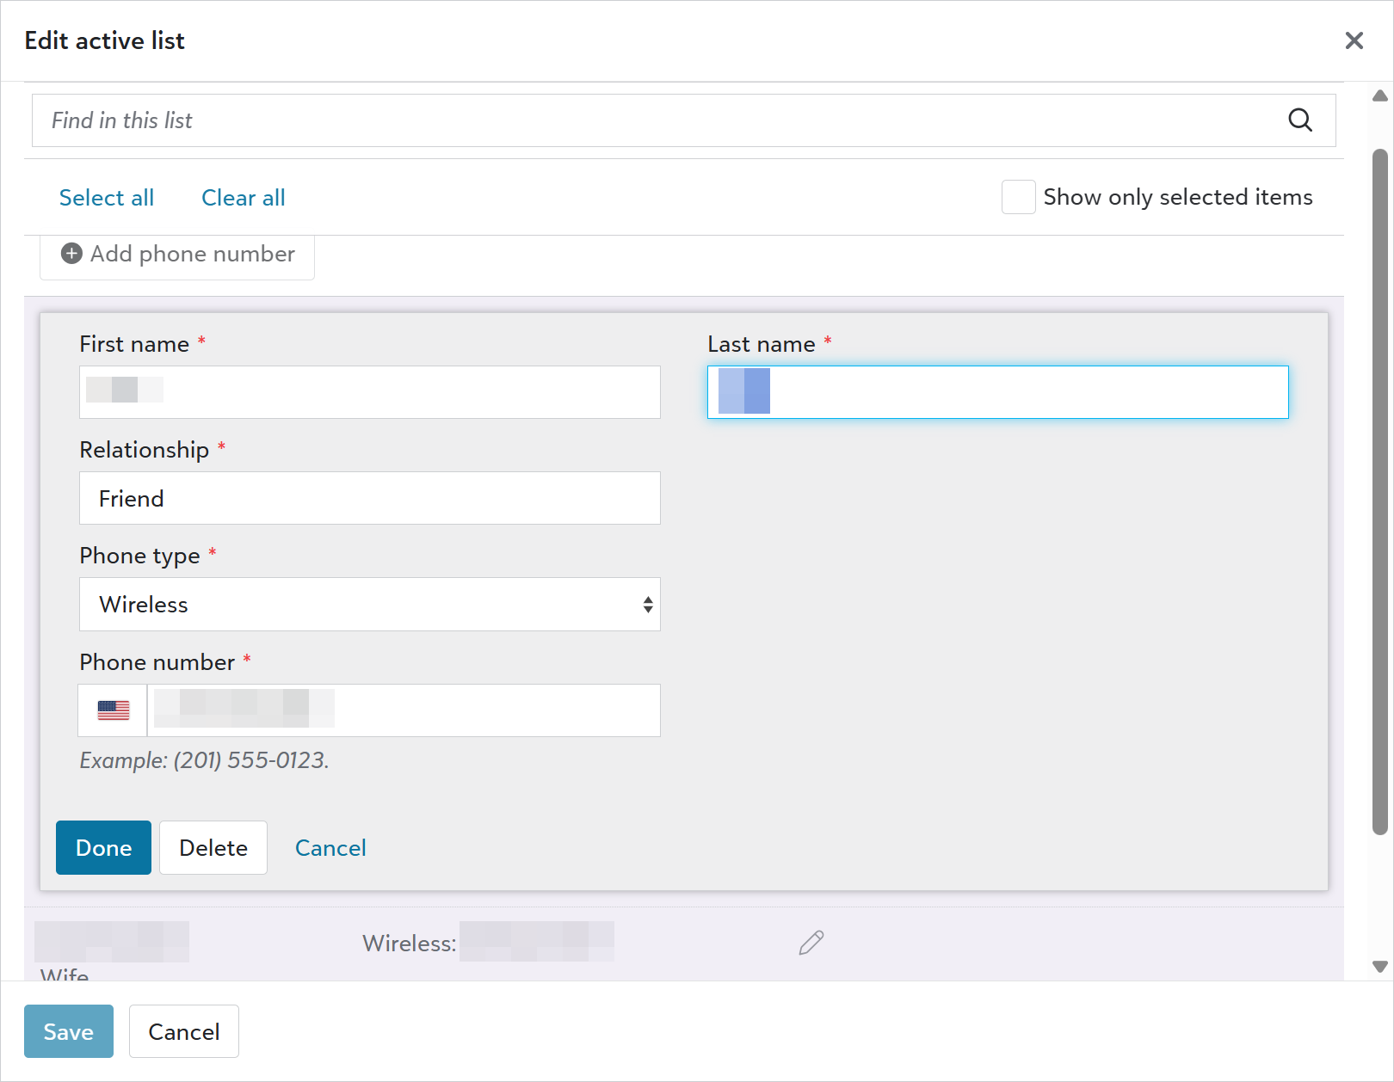The width and height of the screenshot is (1394, 1082).
Task: Click the Last name input field
Action: 998,392
